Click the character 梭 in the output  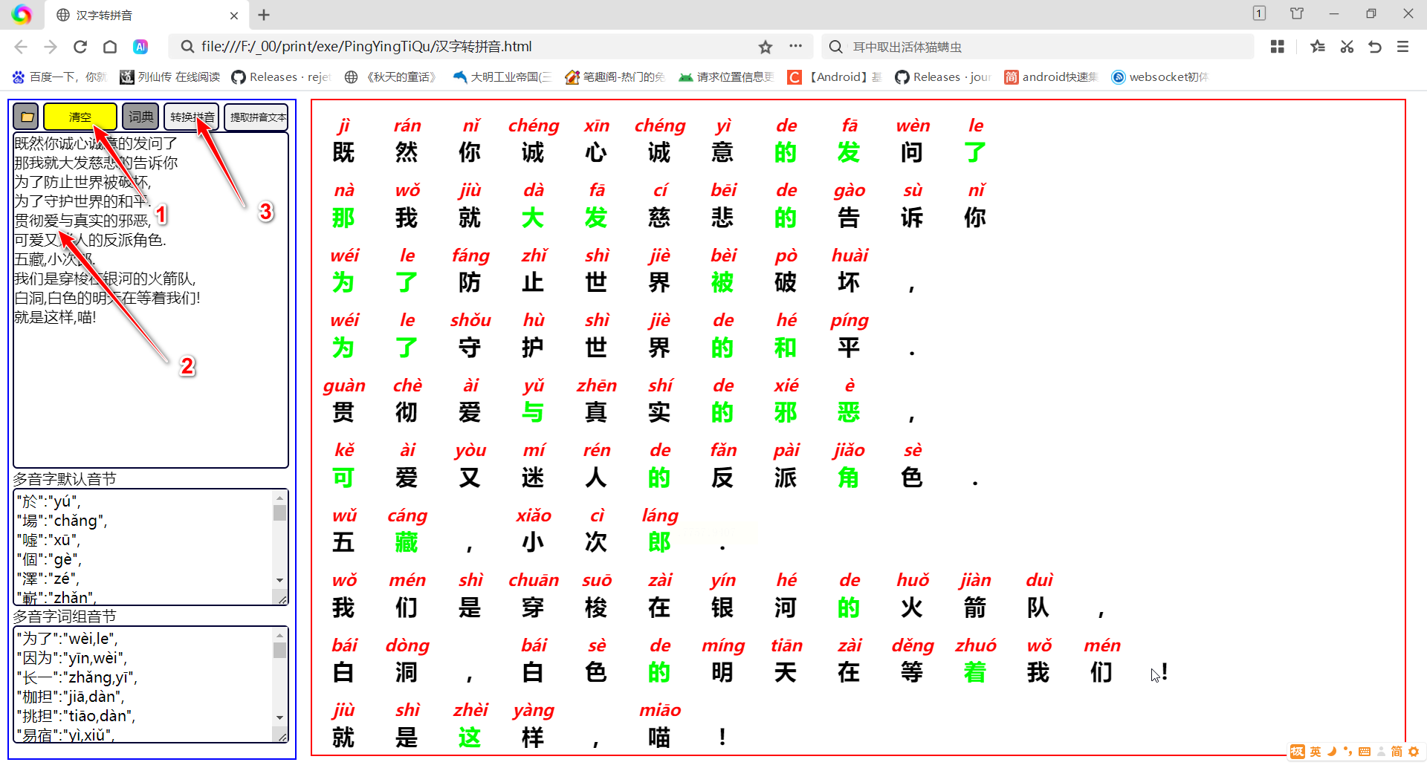pos(596,608)
